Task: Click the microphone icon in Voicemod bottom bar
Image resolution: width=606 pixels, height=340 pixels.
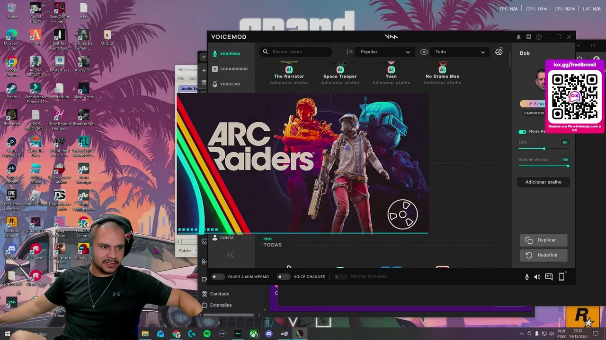Action: (x=526, y=277)
